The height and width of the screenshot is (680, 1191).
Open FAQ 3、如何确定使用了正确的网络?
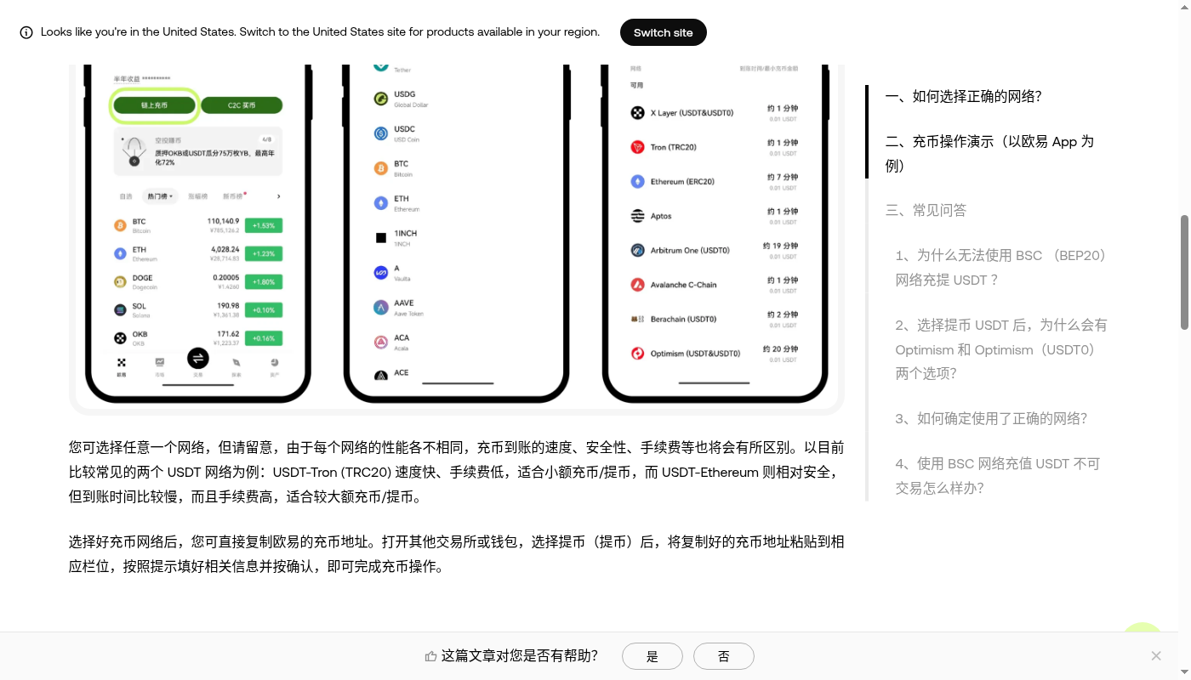pos(991,418)
